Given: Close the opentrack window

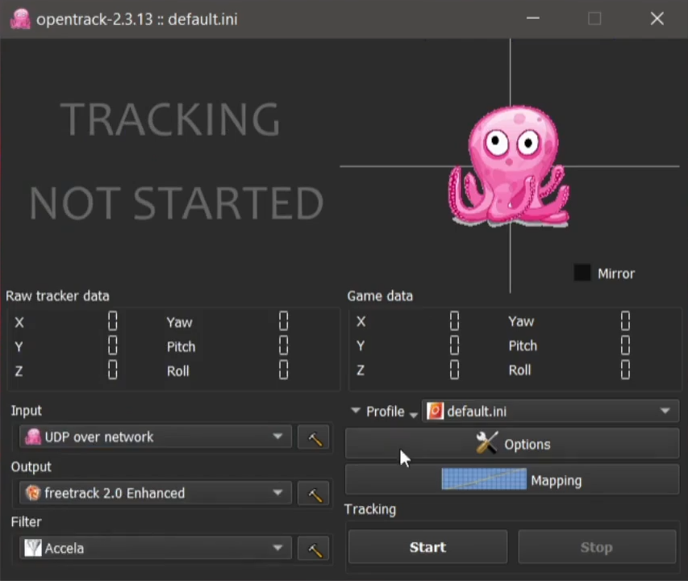Looking at the screenshot, I should pos(657,19).
